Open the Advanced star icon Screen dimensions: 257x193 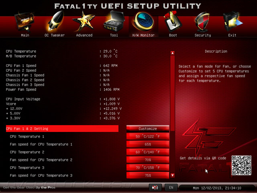pyautogui.click(x=84, y=21)
